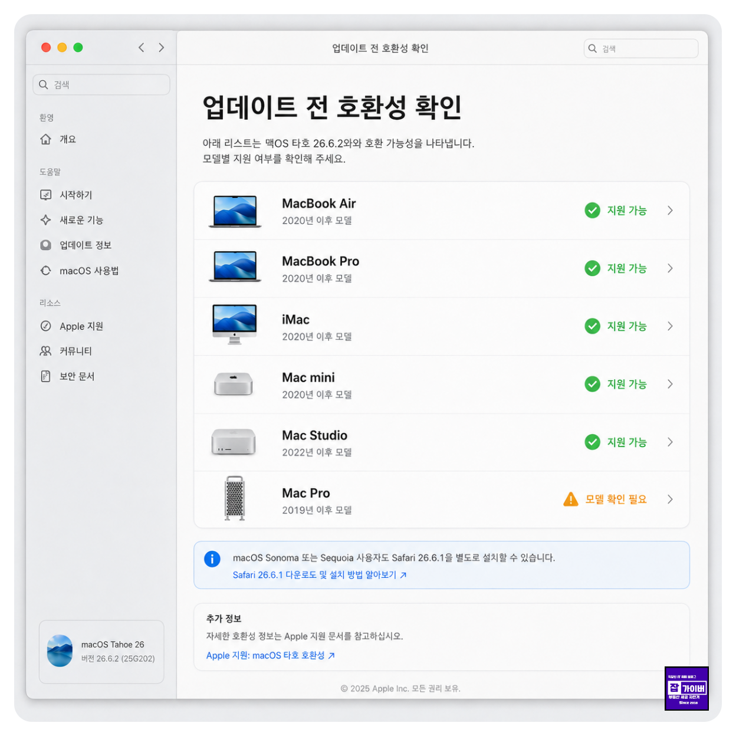The width and height of the screenshot is (736, 736).
Task: Open Apple 지원 in the sidebar
Action: pyautogui.click(x=81, y=326)
